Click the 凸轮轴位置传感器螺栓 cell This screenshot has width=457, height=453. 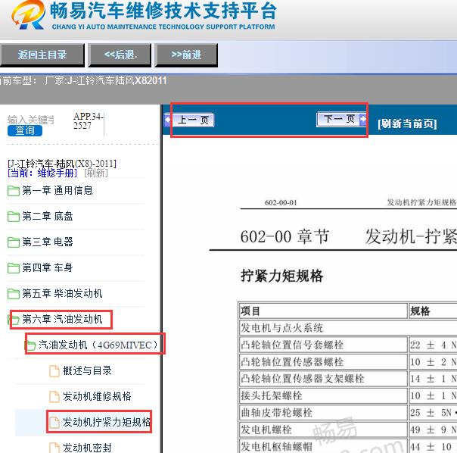tap(323, 362)
